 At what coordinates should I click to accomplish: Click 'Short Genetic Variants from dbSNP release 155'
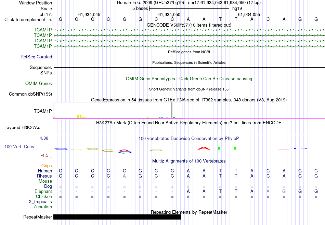click(x=189, y=89)
